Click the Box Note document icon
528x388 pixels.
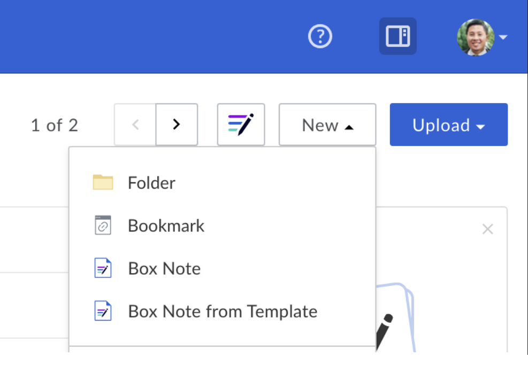(103, 268)
